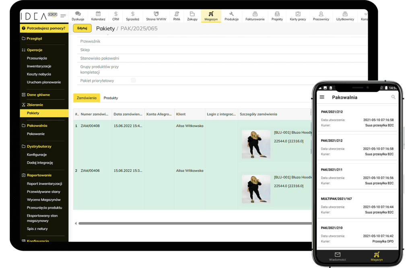Open the CRM dollar icon
Screen dimensions: 412x268
tap(116, 14)
